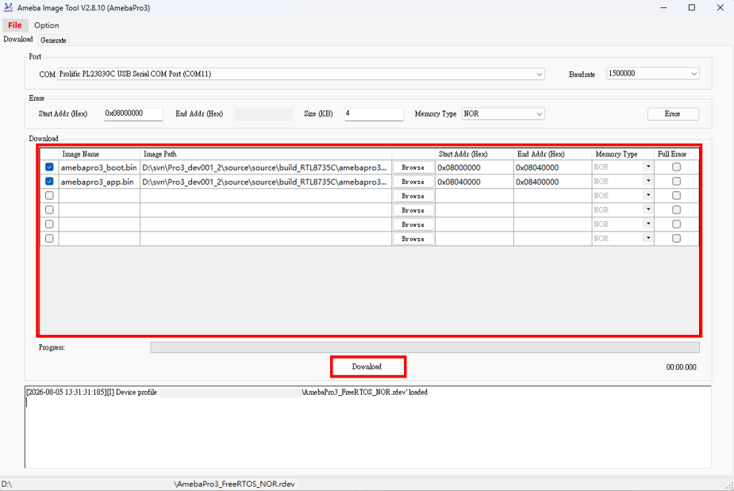Enable Full Erase in the fourth row

tap(676, 209)
